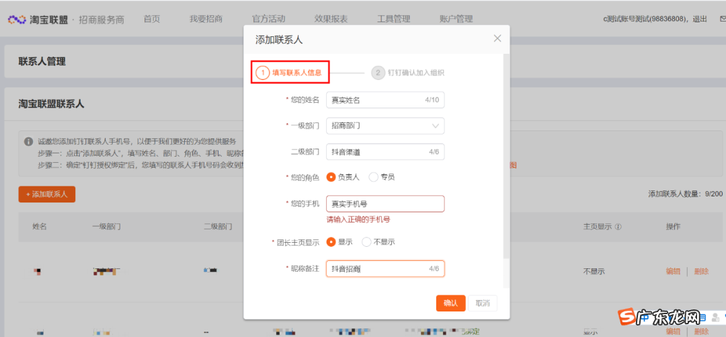Focus the 您的姓名 input field
The width and height of the screenshot is (726, 337).
pos(385,100)
